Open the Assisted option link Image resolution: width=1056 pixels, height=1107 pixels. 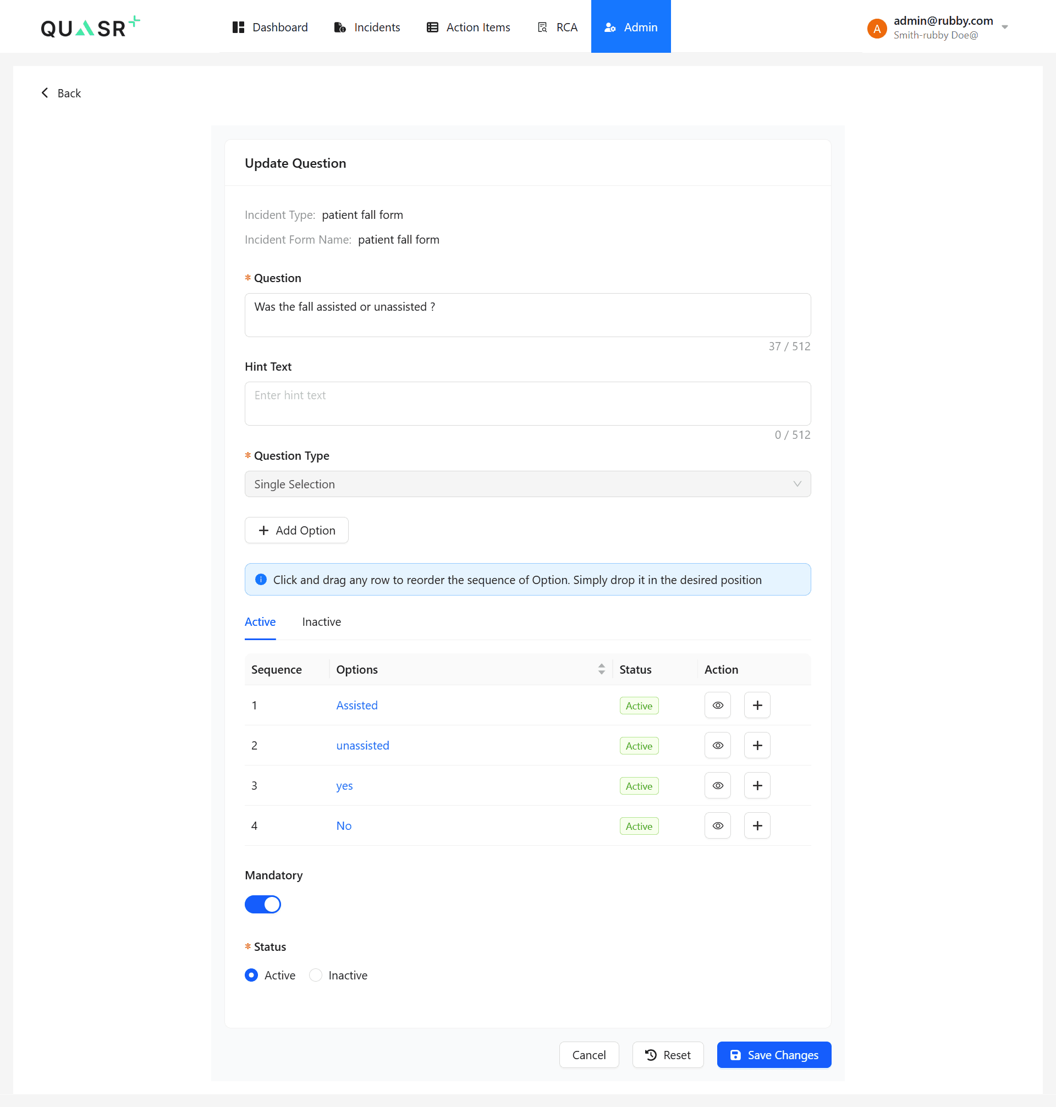click(356, 704)
